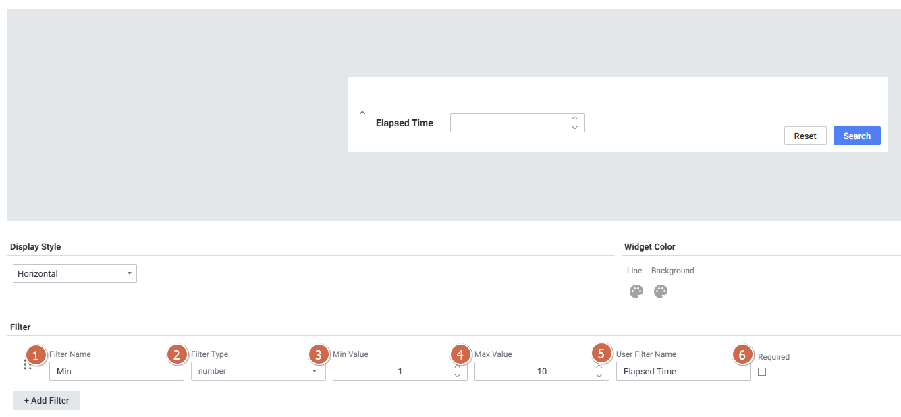Collapse the Elapsed Time filter panel

(362, 113)
